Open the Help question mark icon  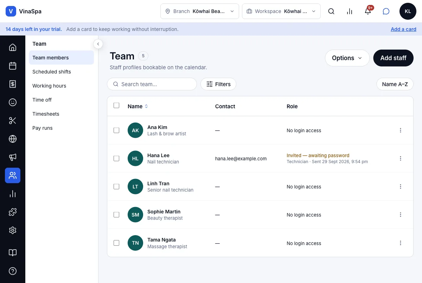click(x=13, y=271)
